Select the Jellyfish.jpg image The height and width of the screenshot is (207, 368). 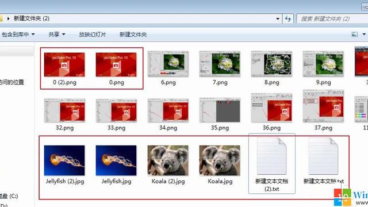(x=116, y=160)
